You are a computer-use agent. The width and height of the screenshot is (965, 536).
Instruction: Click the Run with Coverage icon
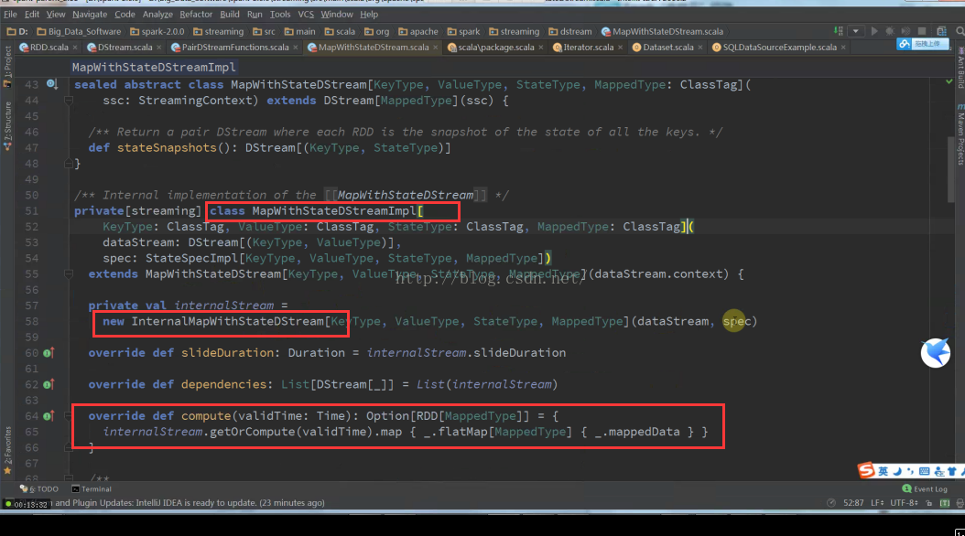(x=905, y=31)
